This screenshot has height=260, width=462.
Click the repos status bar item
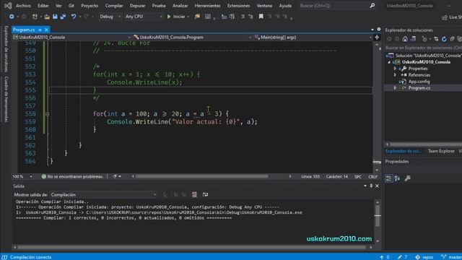424,257
